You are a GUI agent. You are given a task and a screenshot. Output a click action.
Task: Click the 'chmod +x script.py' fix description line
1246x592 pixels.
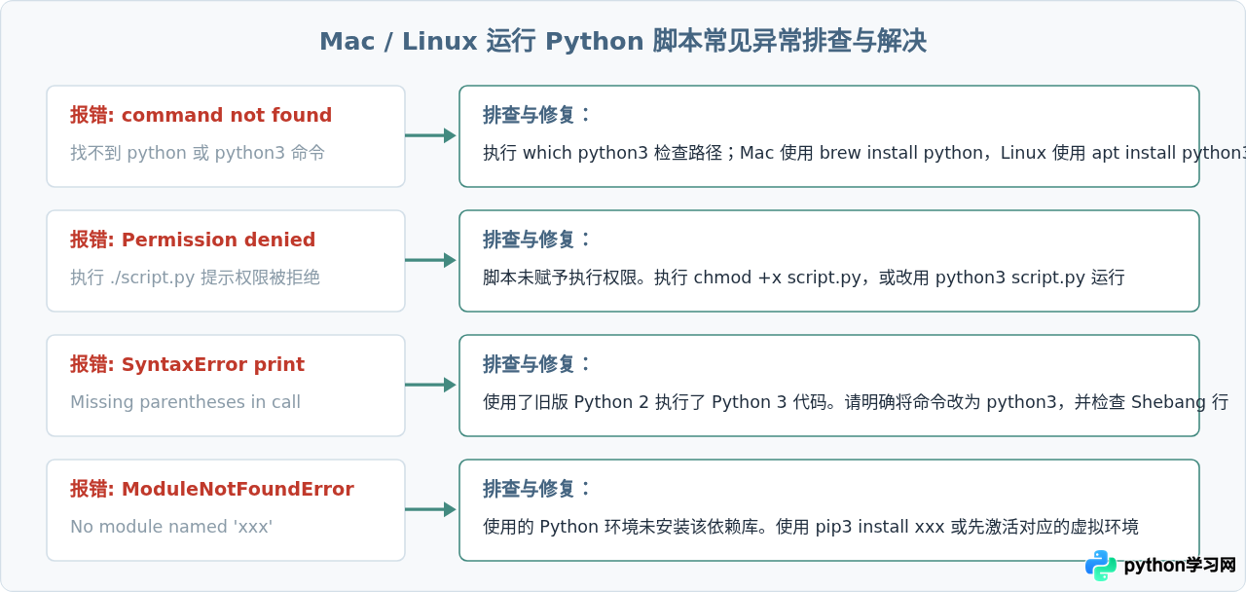pos(804,277)
